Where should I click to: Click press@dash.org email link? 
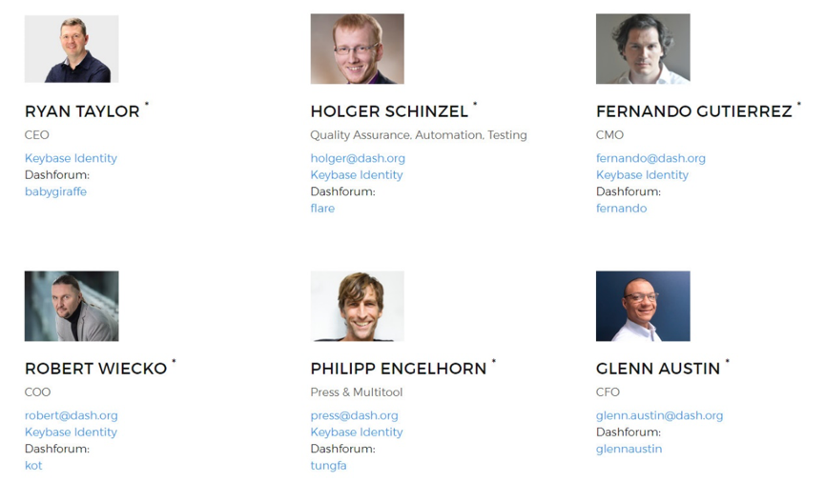(x=354, y=415)
